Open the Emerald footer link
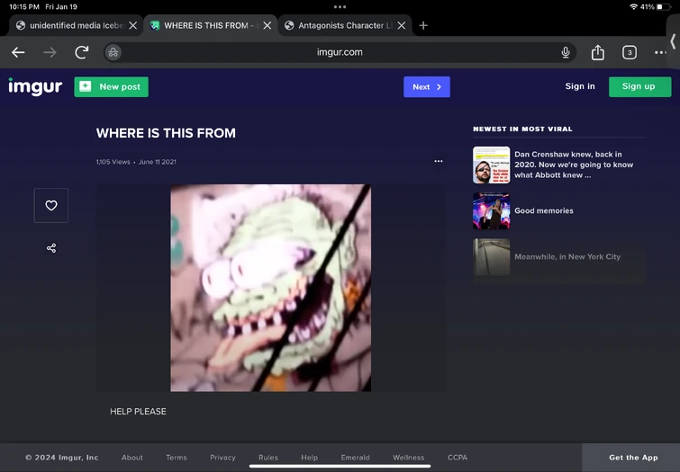680x472 pixels. [355, 458]
